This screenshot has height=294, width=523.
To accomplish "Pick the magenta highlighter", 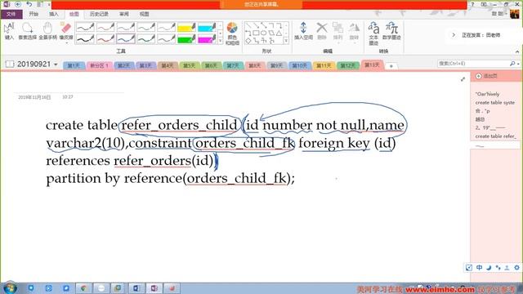I will point(207,38).
